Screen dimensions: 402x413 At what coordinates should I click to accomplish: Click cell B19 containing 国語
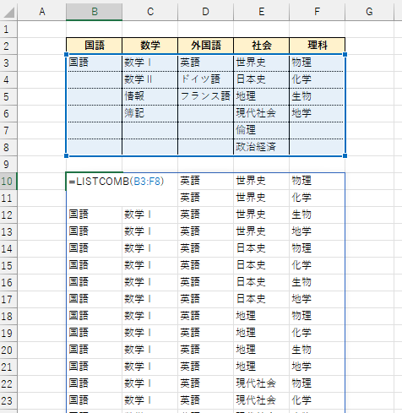click(x=95, y=333)
